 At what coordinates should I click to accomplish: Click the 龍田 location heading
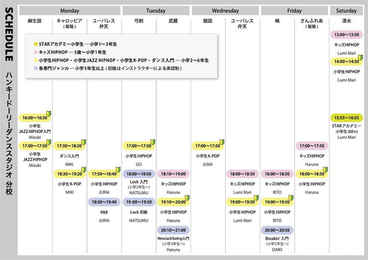(x=208, y=21)
